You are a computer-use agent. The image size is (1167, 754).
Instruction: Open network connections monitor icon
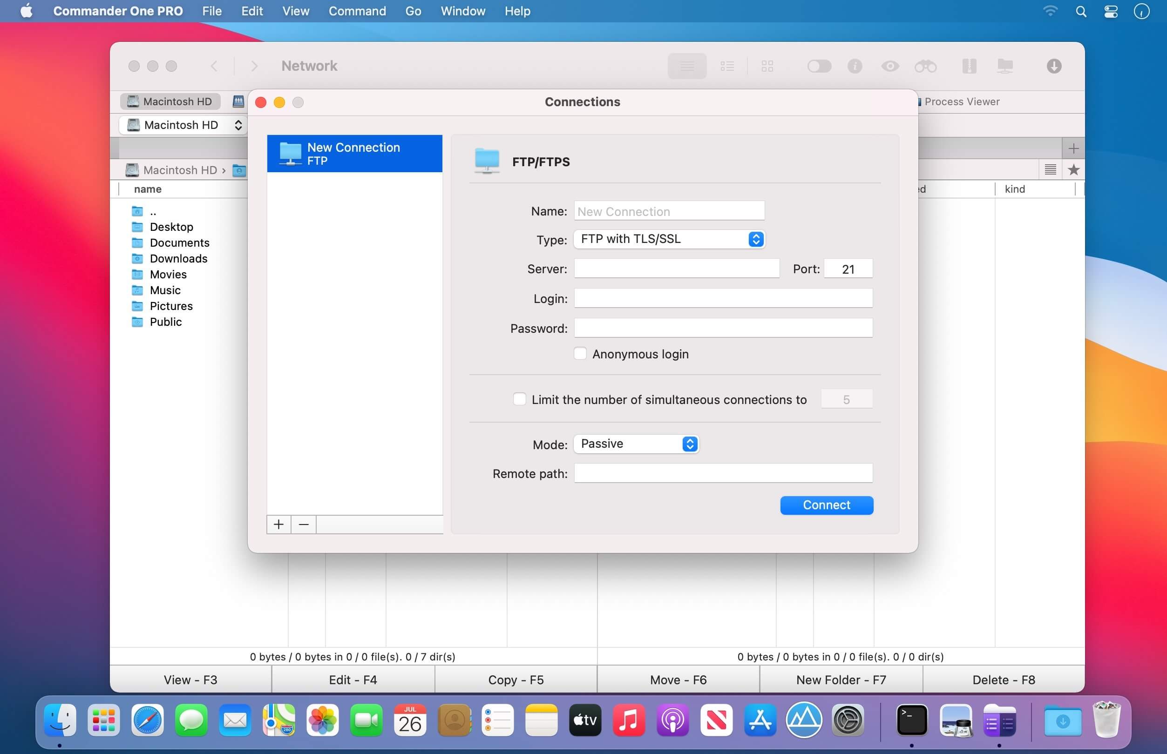point(1005,66)
